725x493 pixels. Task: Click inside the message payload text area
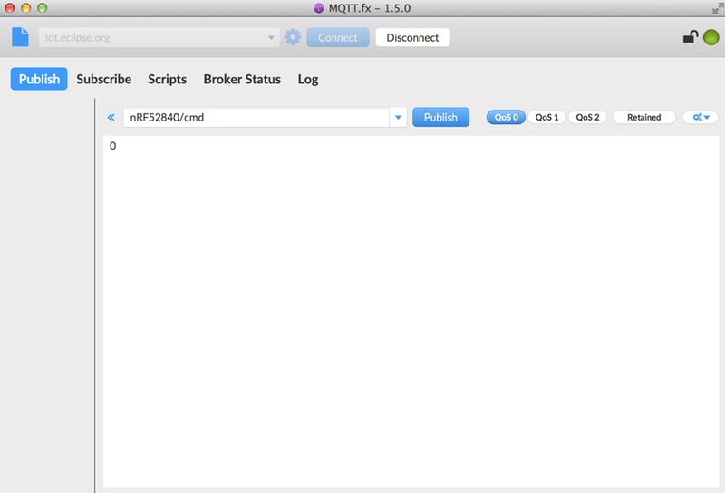[x=408, y=308]
